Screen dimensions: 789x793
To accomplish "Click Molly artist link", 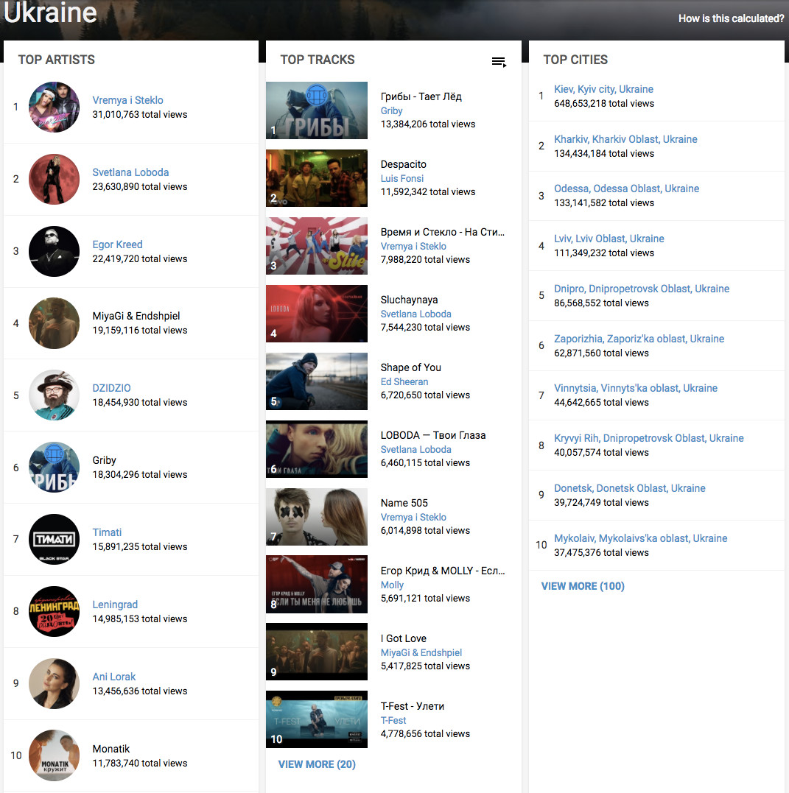I will coord(392,585).
